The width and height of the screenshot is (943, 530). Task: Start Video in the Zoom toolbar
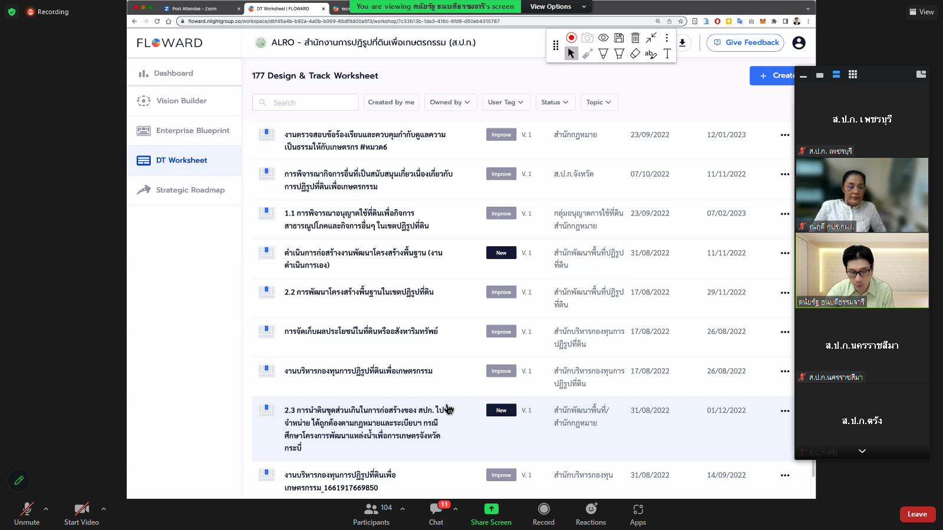tap(81, 514)
